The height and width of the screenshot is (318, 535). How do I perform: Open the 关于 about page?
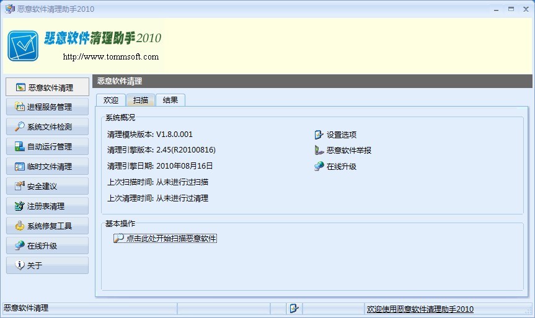(47, 266)
